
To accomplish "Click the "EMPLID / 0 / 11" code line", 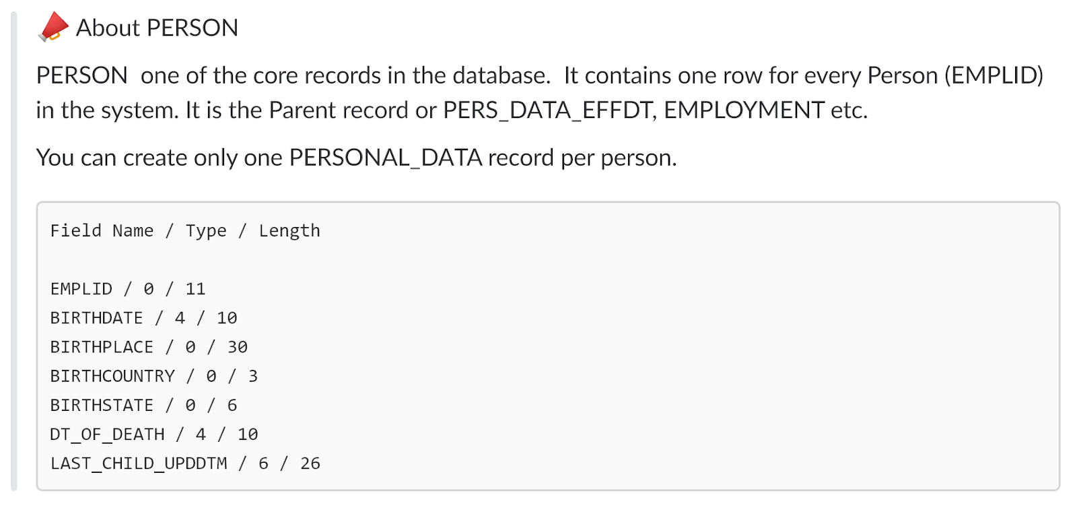I will (128, 289).
